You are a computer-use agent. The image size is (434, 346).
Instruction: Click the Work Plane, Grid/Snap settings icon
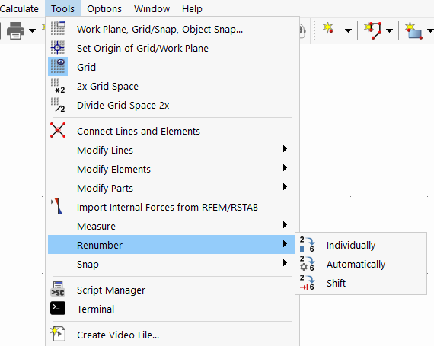pyautogui.click(x=58, y=28)
